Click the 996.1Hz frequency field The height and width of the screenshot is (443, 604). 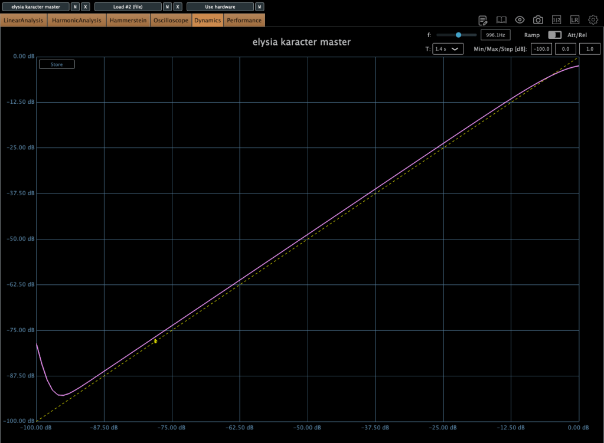click(x=495, y=35)
